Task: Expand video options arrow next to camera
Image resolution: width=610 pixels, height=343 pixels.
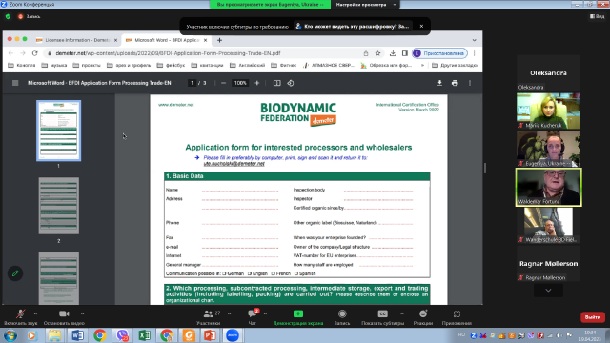Action: click(82, 313)
